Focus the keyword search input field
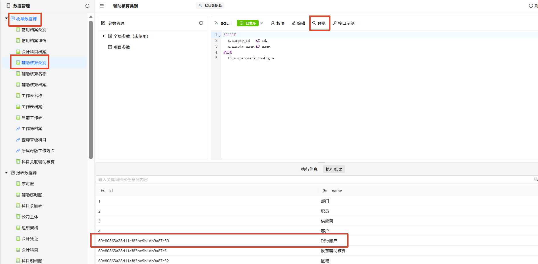 (314, 179)
